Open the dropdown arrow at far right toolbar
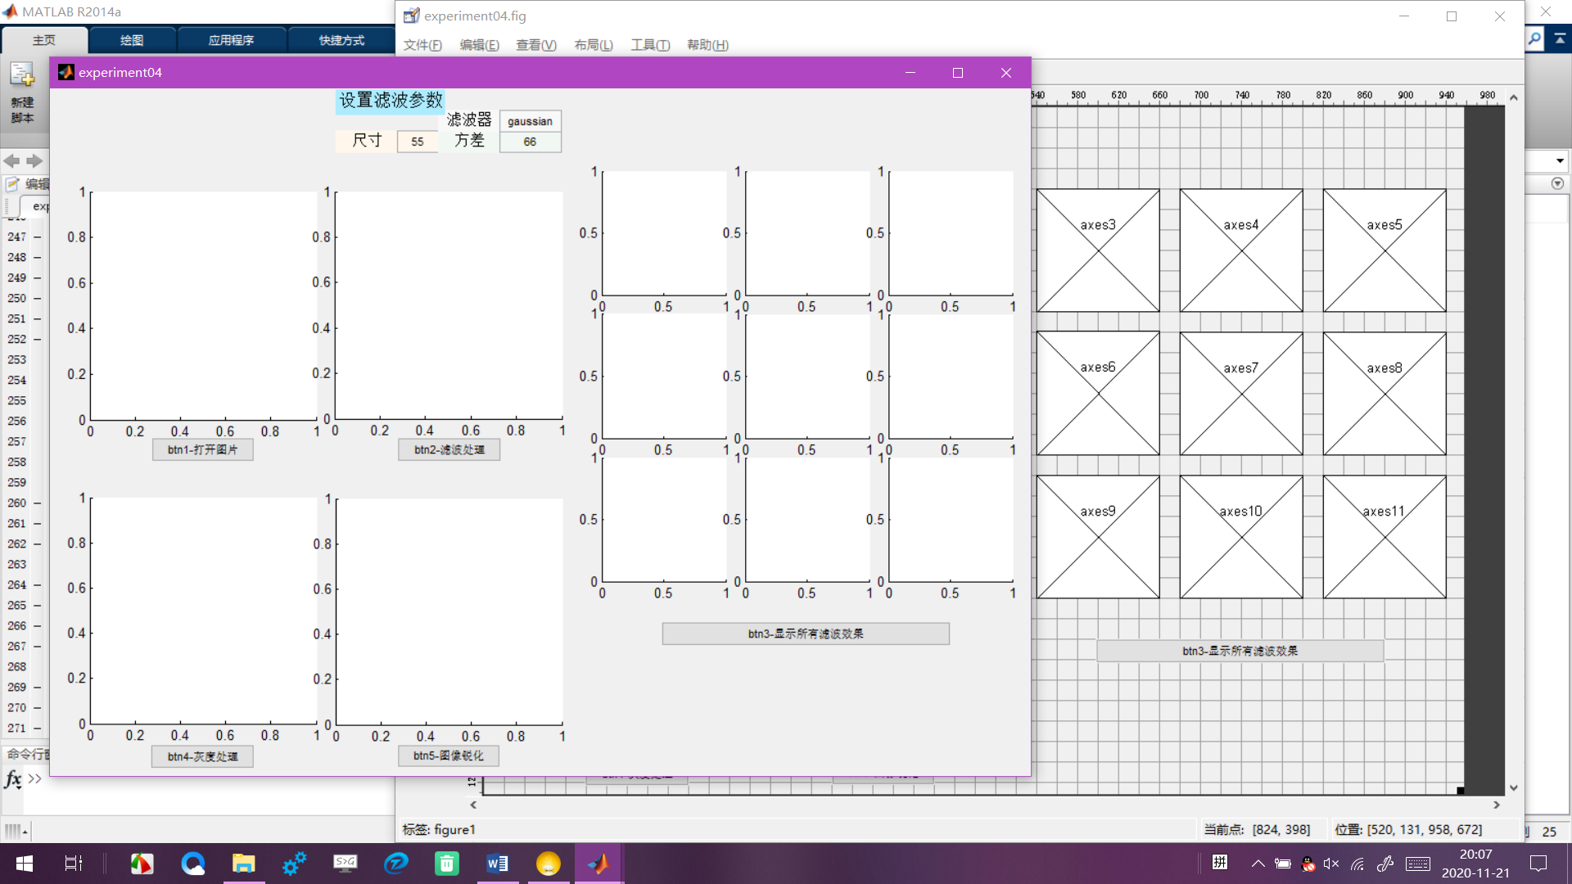1572x884 pixels. pyautogui.click(x=1560, y=161)
